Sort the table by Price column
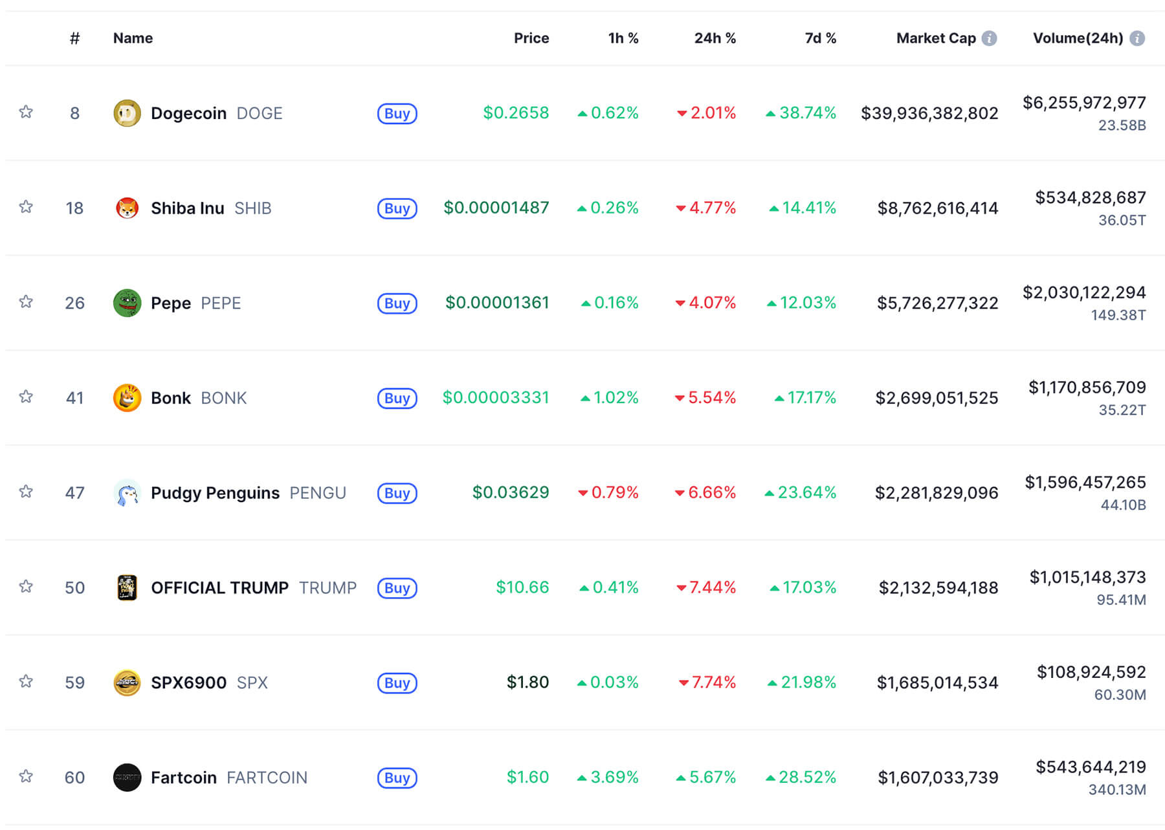Image resolution: width=1165 pixels, height=830 pixels. 531,38
